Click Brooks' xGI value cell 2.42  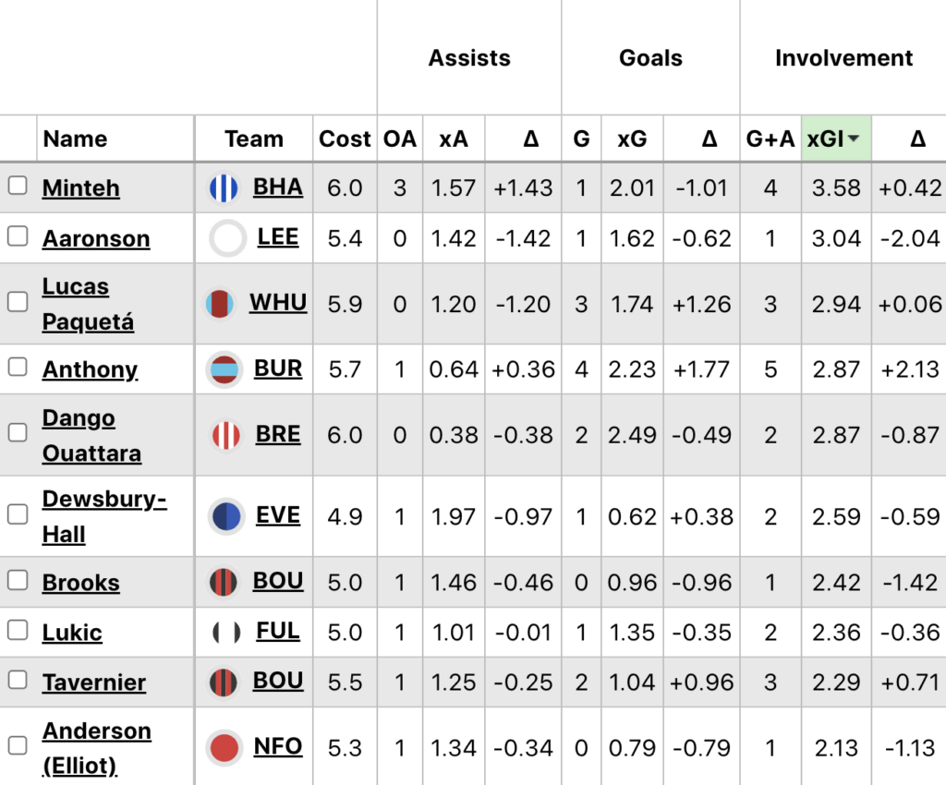pyautogui.click(x=836, y=583)
